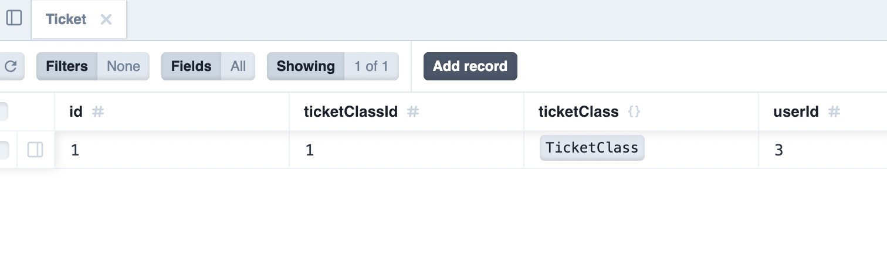This screenshot has height=264, width=887.
Task: Toggle the select-all header checkbox
Action: pyautogui.click(x=3, y=111)
